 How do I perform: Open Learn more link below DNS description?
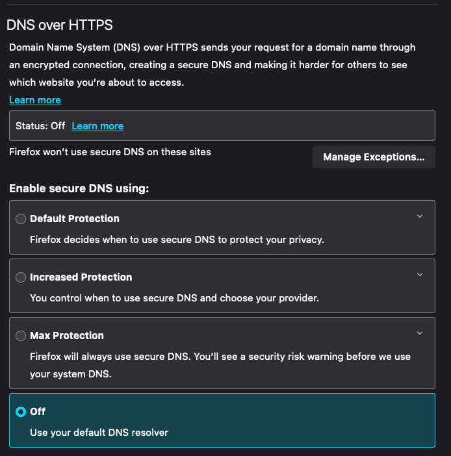click(x=35, y=100)
